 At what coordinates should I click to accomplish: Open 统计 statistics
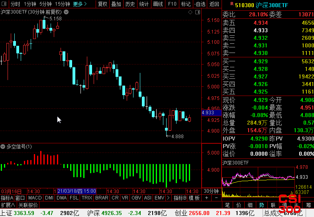(x=144, y=4)
